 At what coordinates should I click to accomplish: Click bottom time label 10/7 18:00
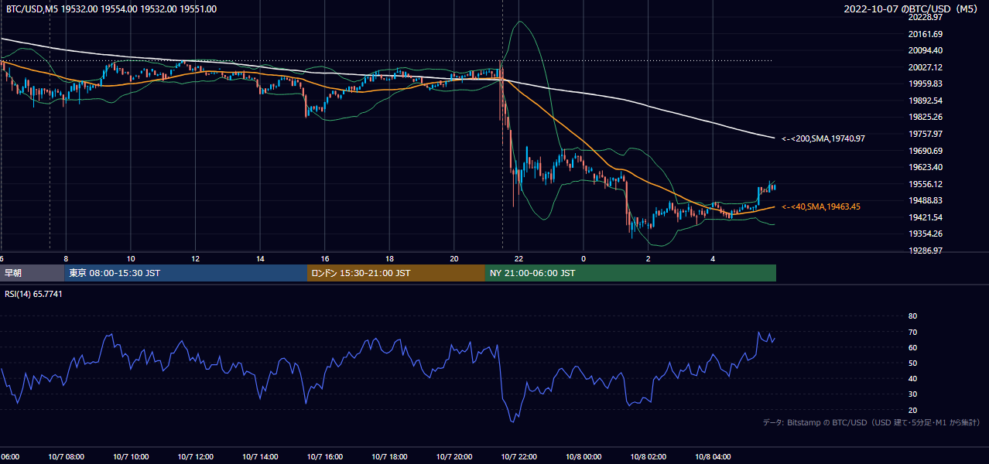coord(389,457)
